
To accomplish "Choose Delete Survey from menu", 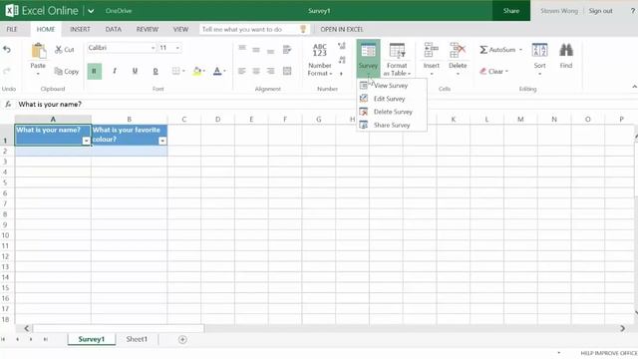I will click(392, 112).
